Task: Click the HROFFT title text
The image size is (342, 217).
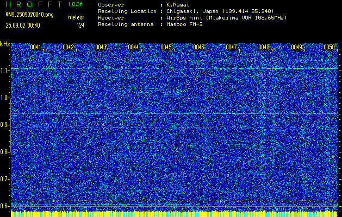Action: click(34, 4)
